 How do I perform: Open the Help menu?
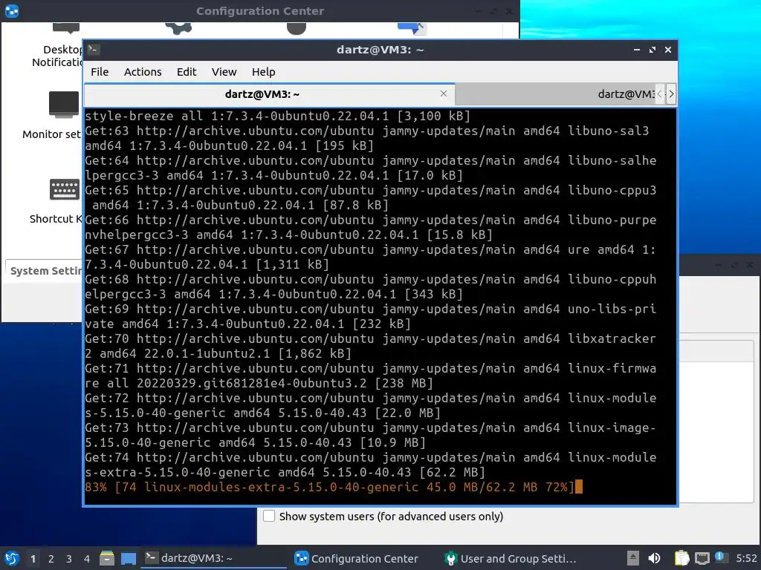(264, 72)
